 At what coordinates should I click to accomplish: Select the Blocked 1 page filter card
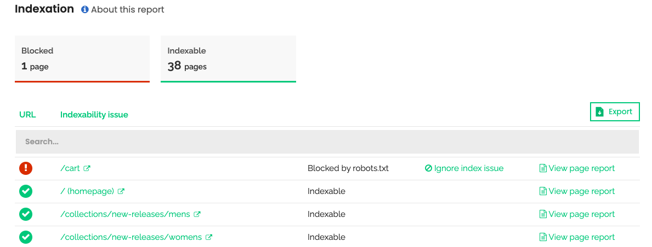pos(82,59)
